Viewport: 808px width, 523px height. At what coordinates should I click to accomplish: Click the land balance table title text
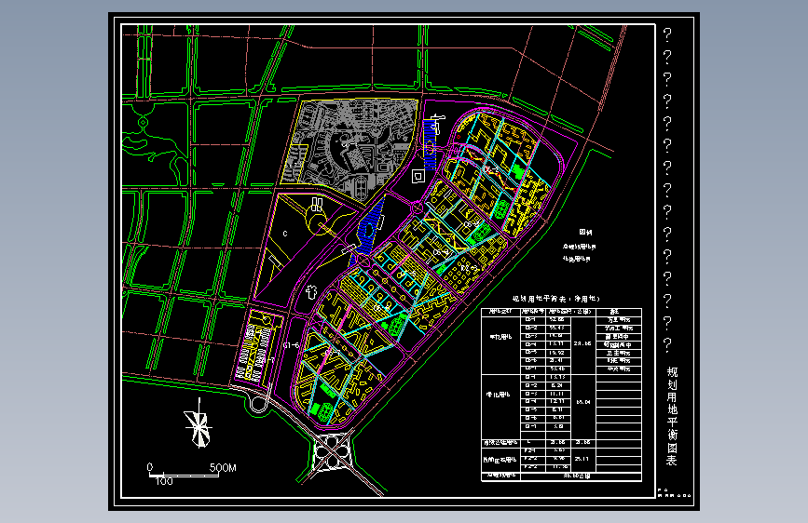tap(556, 299)
